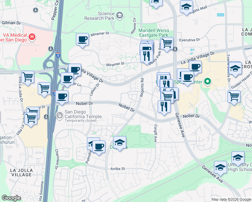The height and width of the screenshot is (202, 252).
Task: Click the cafe marker at the I-5 interchange
Action: coord(74,70)
